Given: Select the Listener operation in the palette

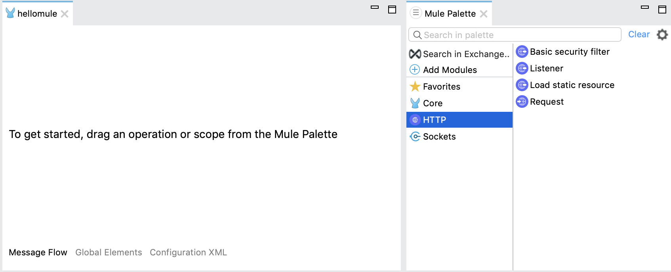Looking at the screenshot, I should pyautogui.click(x=547, y=68).
